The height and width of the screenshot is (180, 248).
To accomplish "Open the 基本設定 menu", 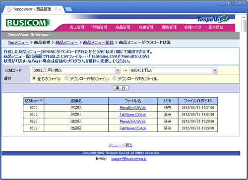I will coord(216,27).
